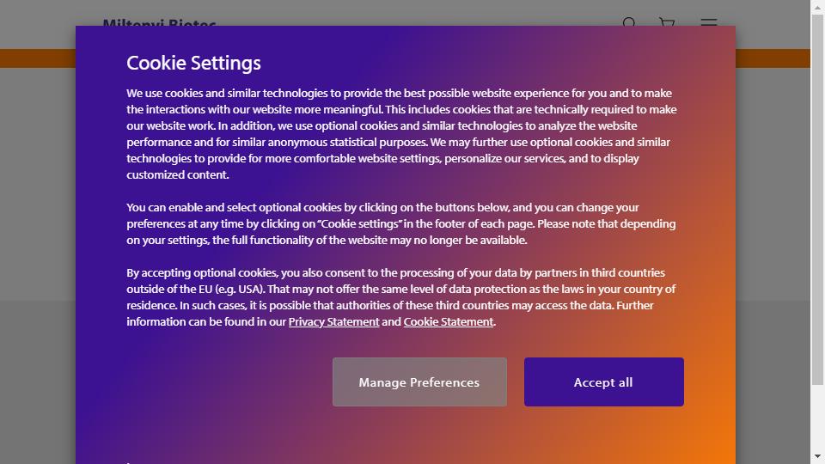Screen dimensions: 825x464
Task: Click the orange banner left of the dialog
Action: [37, 58]
